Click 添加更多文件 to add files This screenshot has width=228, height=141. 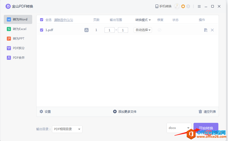(x=125, y=111)
